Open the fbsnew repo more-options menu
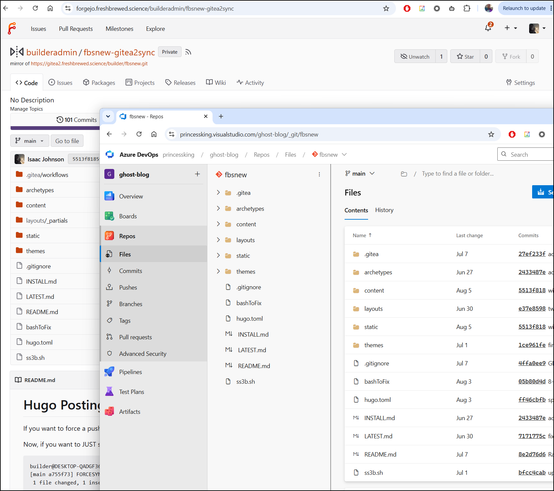The width and height of the screenshot is (554, 491). 319,175
